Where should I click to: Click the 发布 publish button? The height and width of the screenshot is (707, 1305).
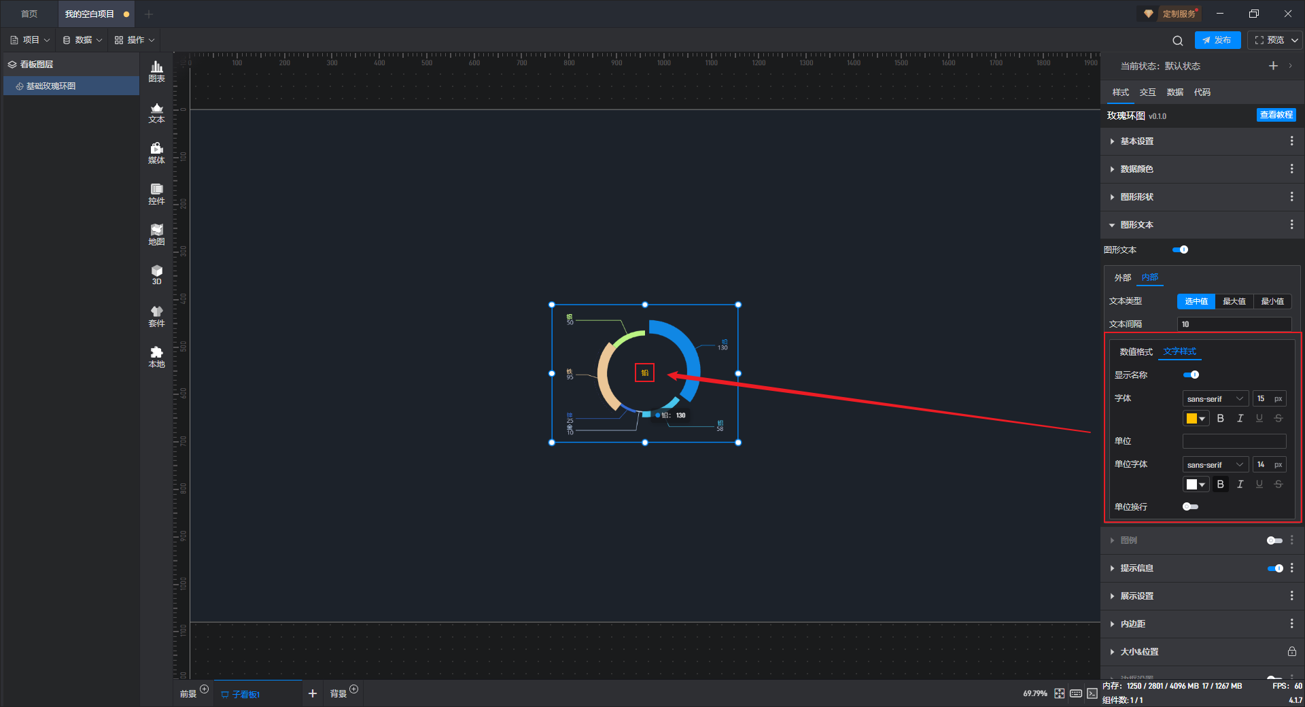[1217, 40]
